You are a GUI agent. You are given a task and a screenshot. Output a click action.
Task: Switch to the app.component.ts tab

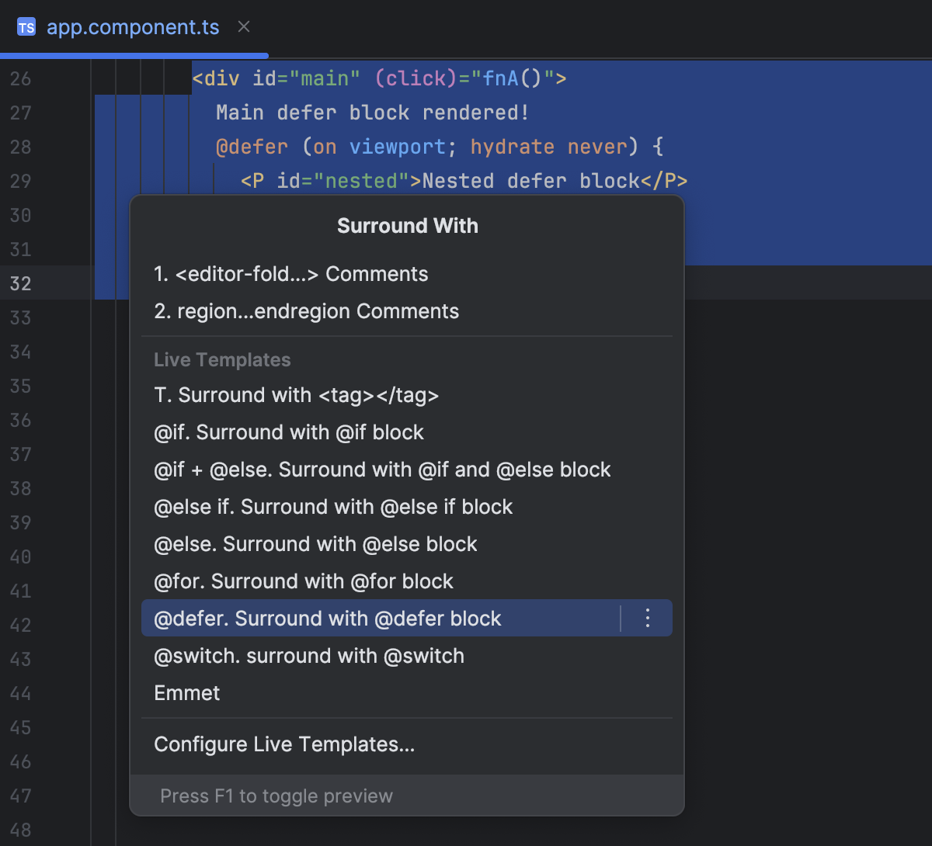[x=132, y=26]
